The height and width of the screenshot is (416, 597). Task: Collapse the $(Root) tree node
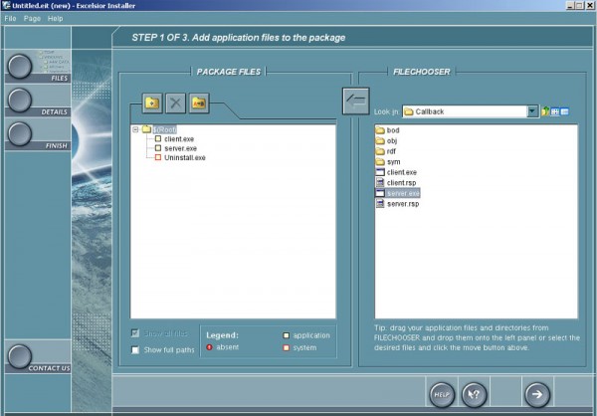tap(135, 130)
